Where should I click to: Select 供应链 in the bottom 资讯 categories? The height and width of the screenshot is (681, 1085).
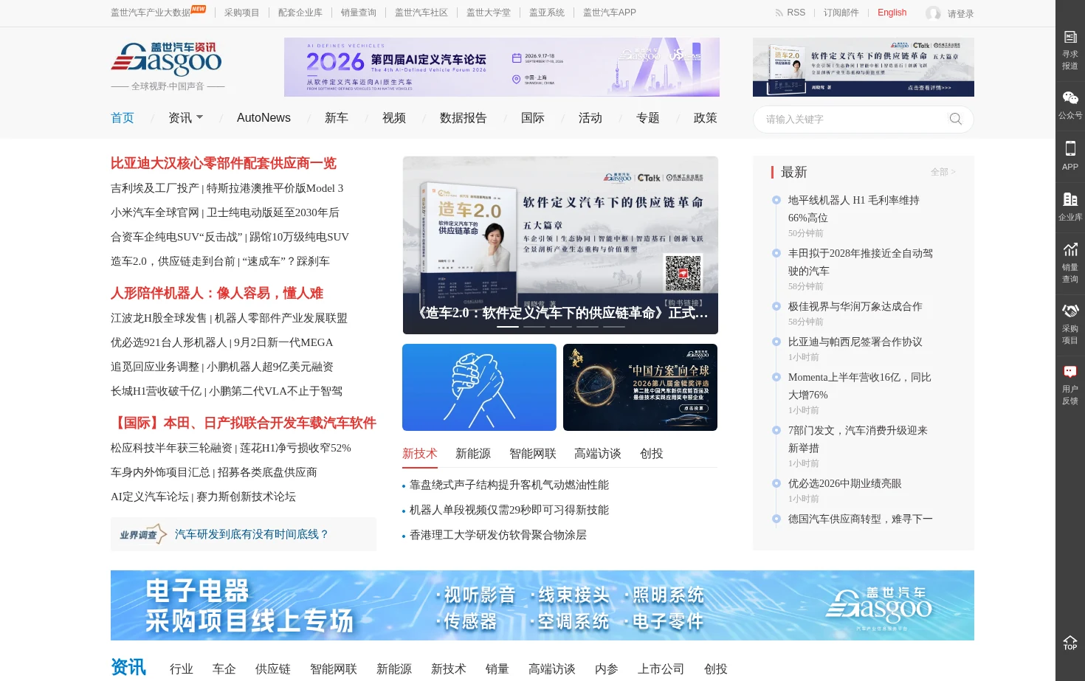pos(273,669)
